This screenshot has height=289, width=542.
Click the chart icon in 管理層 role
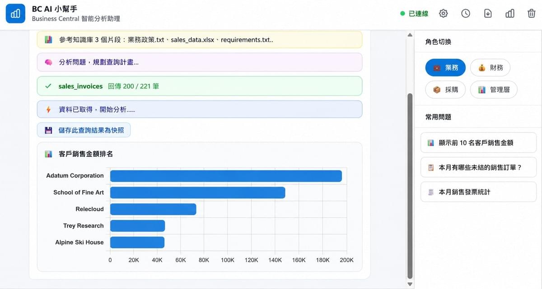pos(482,90)
